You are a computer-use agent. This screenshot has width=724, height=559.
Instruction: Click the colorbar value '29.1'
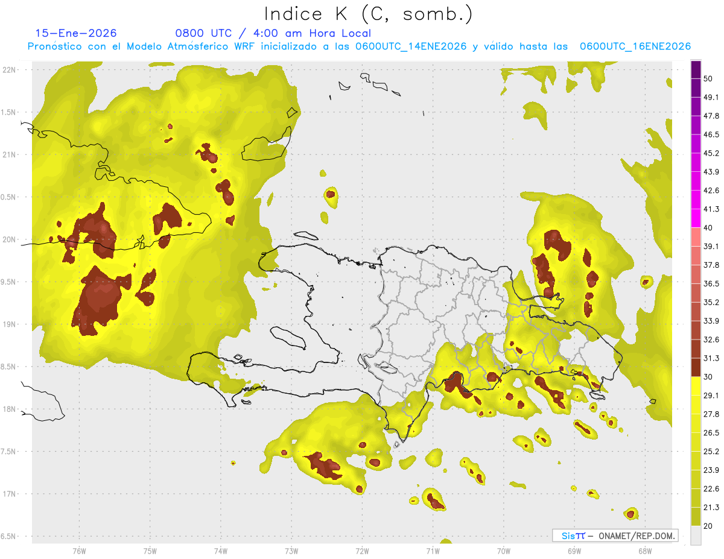click(711, 396)
